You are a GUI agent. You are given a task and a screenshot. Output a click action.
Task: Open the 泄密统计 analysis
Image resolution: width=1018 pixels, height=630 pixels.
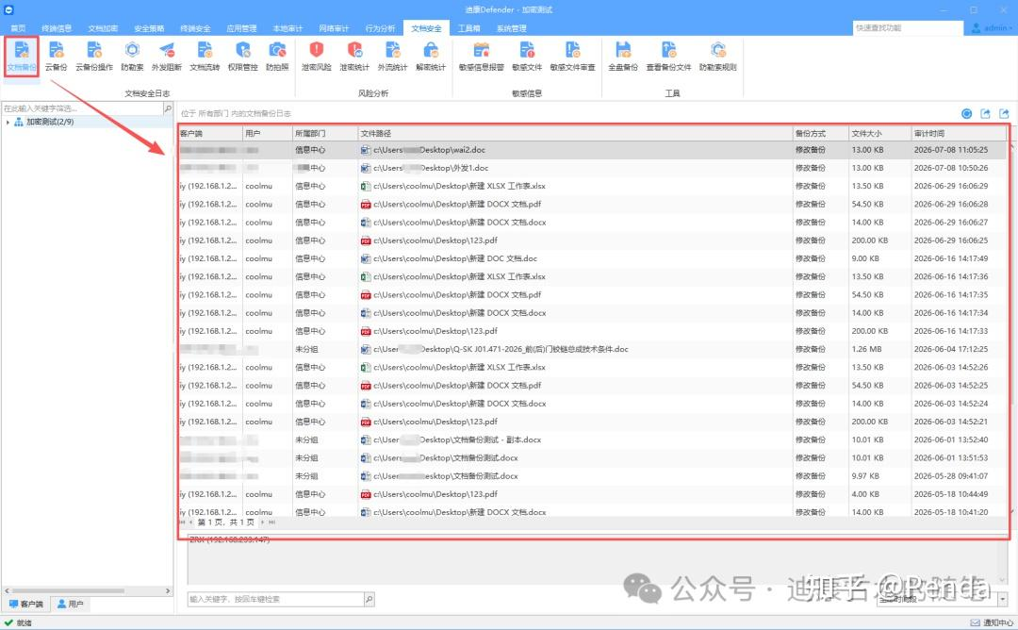354,57
